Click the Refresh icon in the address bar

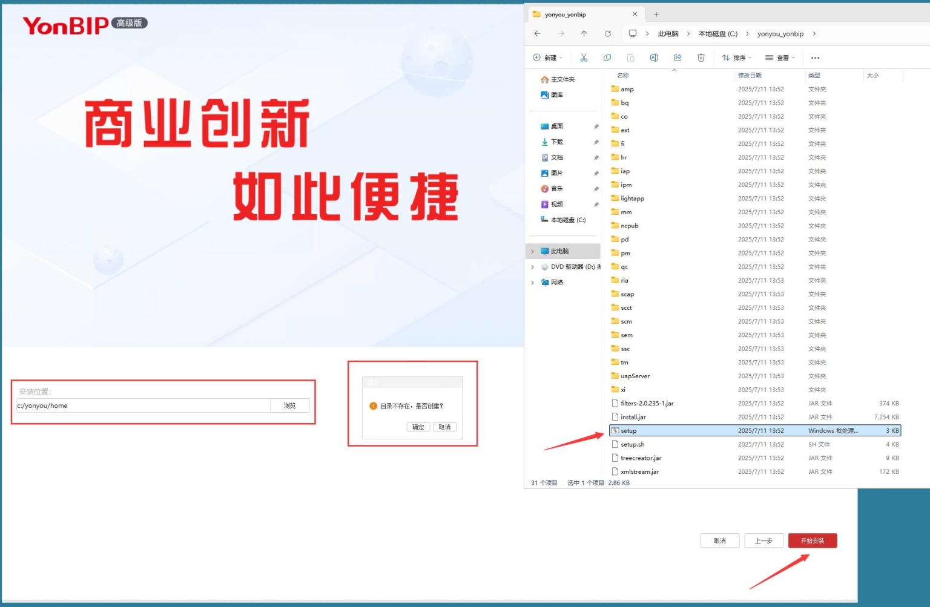[x=607, y=33]
